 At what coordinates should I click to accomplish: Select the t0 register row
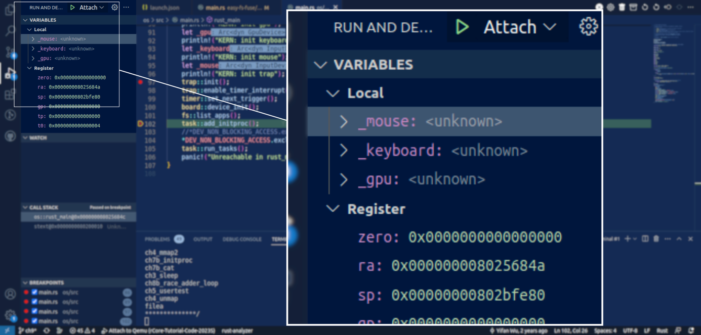point(78,125)
